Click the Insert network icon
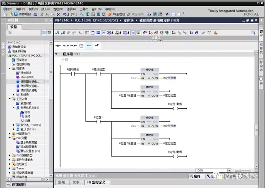The image size is (265, 188). coord(57,33)
